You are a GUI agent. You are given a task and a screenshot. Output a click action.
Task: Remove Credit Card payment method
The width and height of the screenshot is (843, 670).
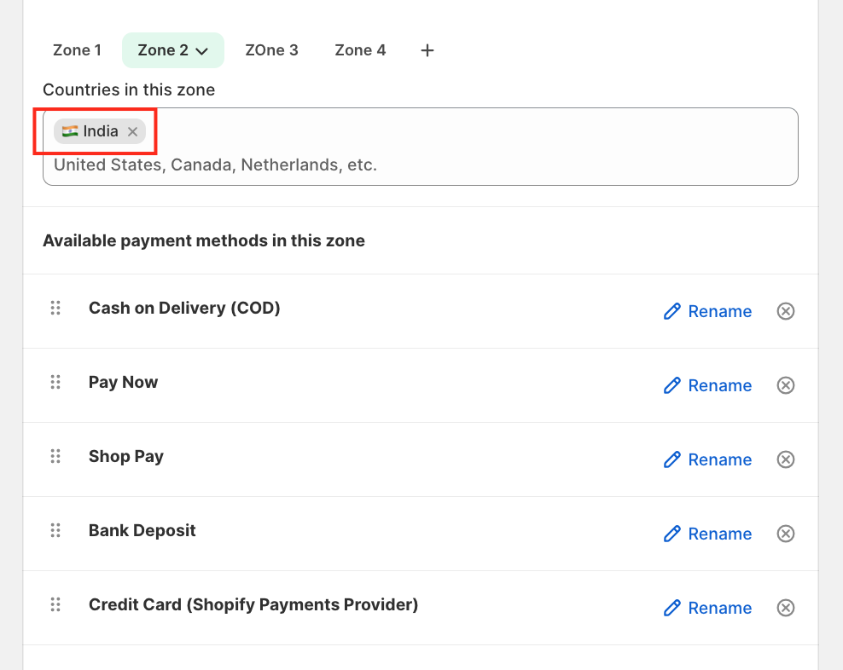coord(785,608)
